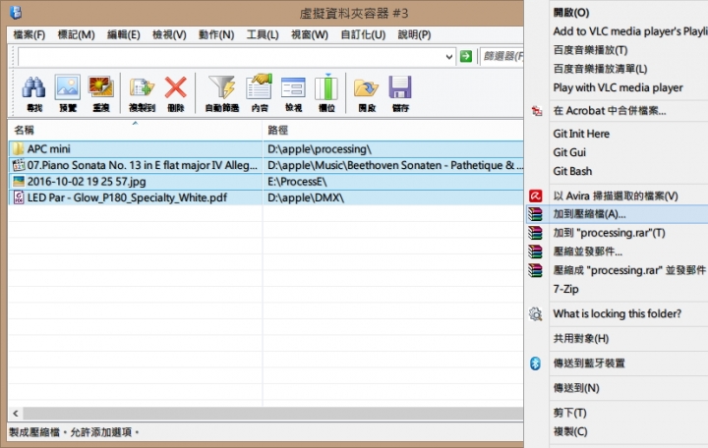The width and height of the screenshot is (708, 448).
Task: Click the 複製到 copy-to toolbar icon
Action: (142, 87)
